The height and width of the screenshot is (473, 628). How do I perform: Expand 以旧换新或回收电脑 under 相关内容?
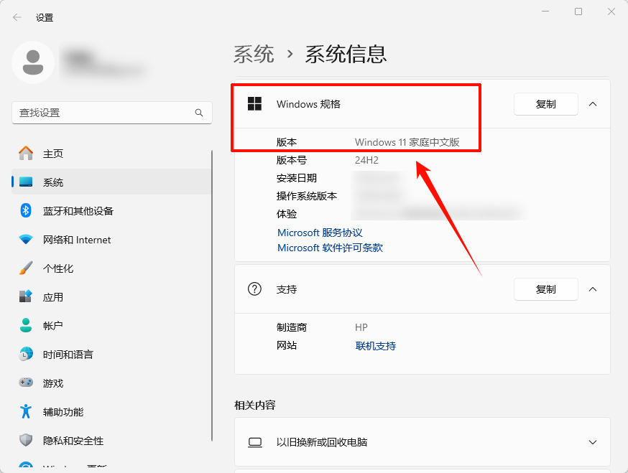coord(593,442)
